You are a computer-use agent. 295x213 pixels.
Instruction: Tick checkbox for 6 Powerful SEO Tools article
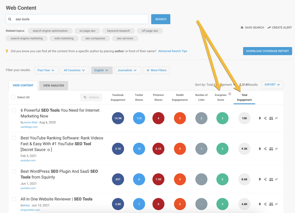pos(14,110)
